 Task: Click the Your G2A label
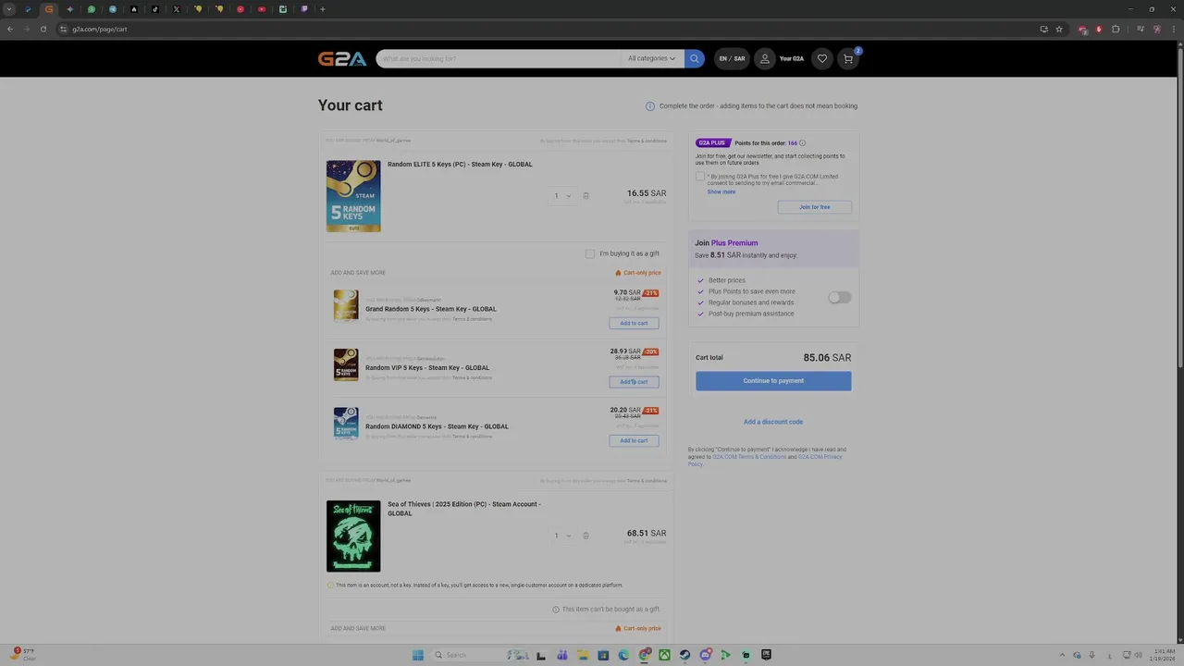pyautogui.click(x=792, y=58)
